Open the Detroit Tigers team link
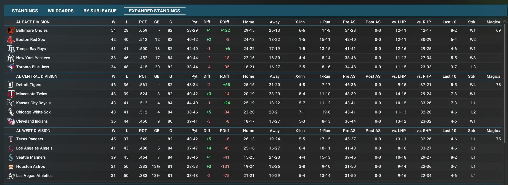The width and height of the screenshot is (508, 185). 29,85
